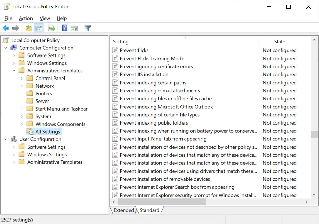Expand the Control Panel folder
Screen dimensions: 319x224
22,79
